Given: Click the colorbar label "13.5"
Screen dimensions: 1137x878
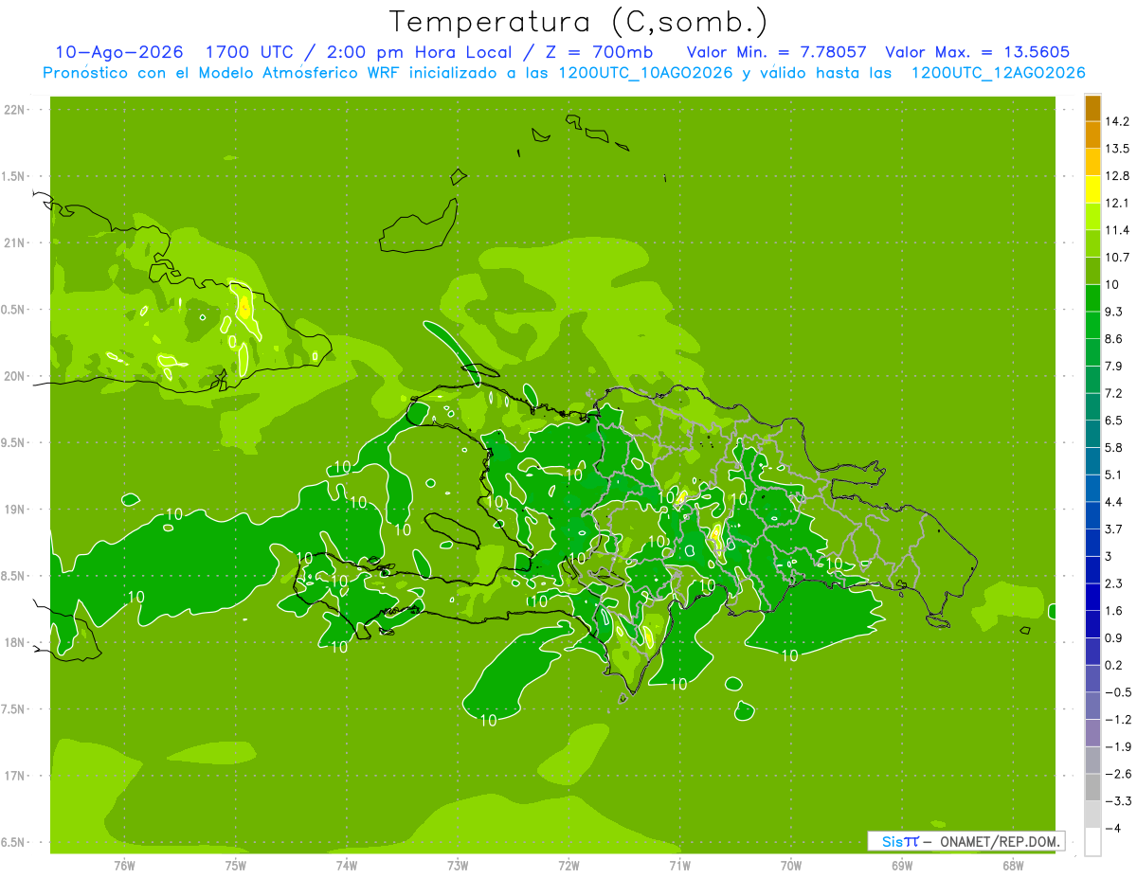Looking at the screenshot, I should [x=1118, y=149].
